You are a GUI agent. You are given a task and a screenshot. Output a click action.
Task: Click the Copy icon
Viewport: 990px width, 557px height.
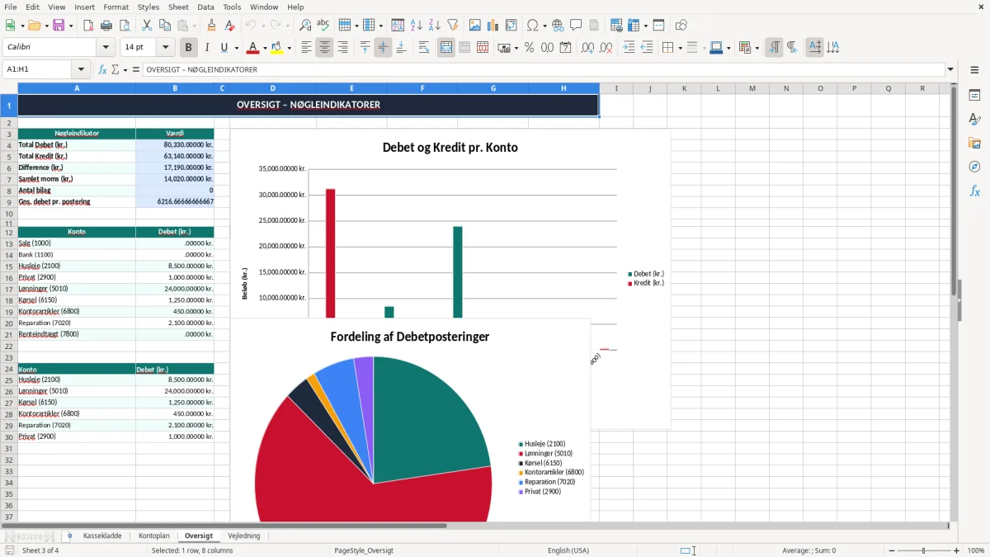164,26
